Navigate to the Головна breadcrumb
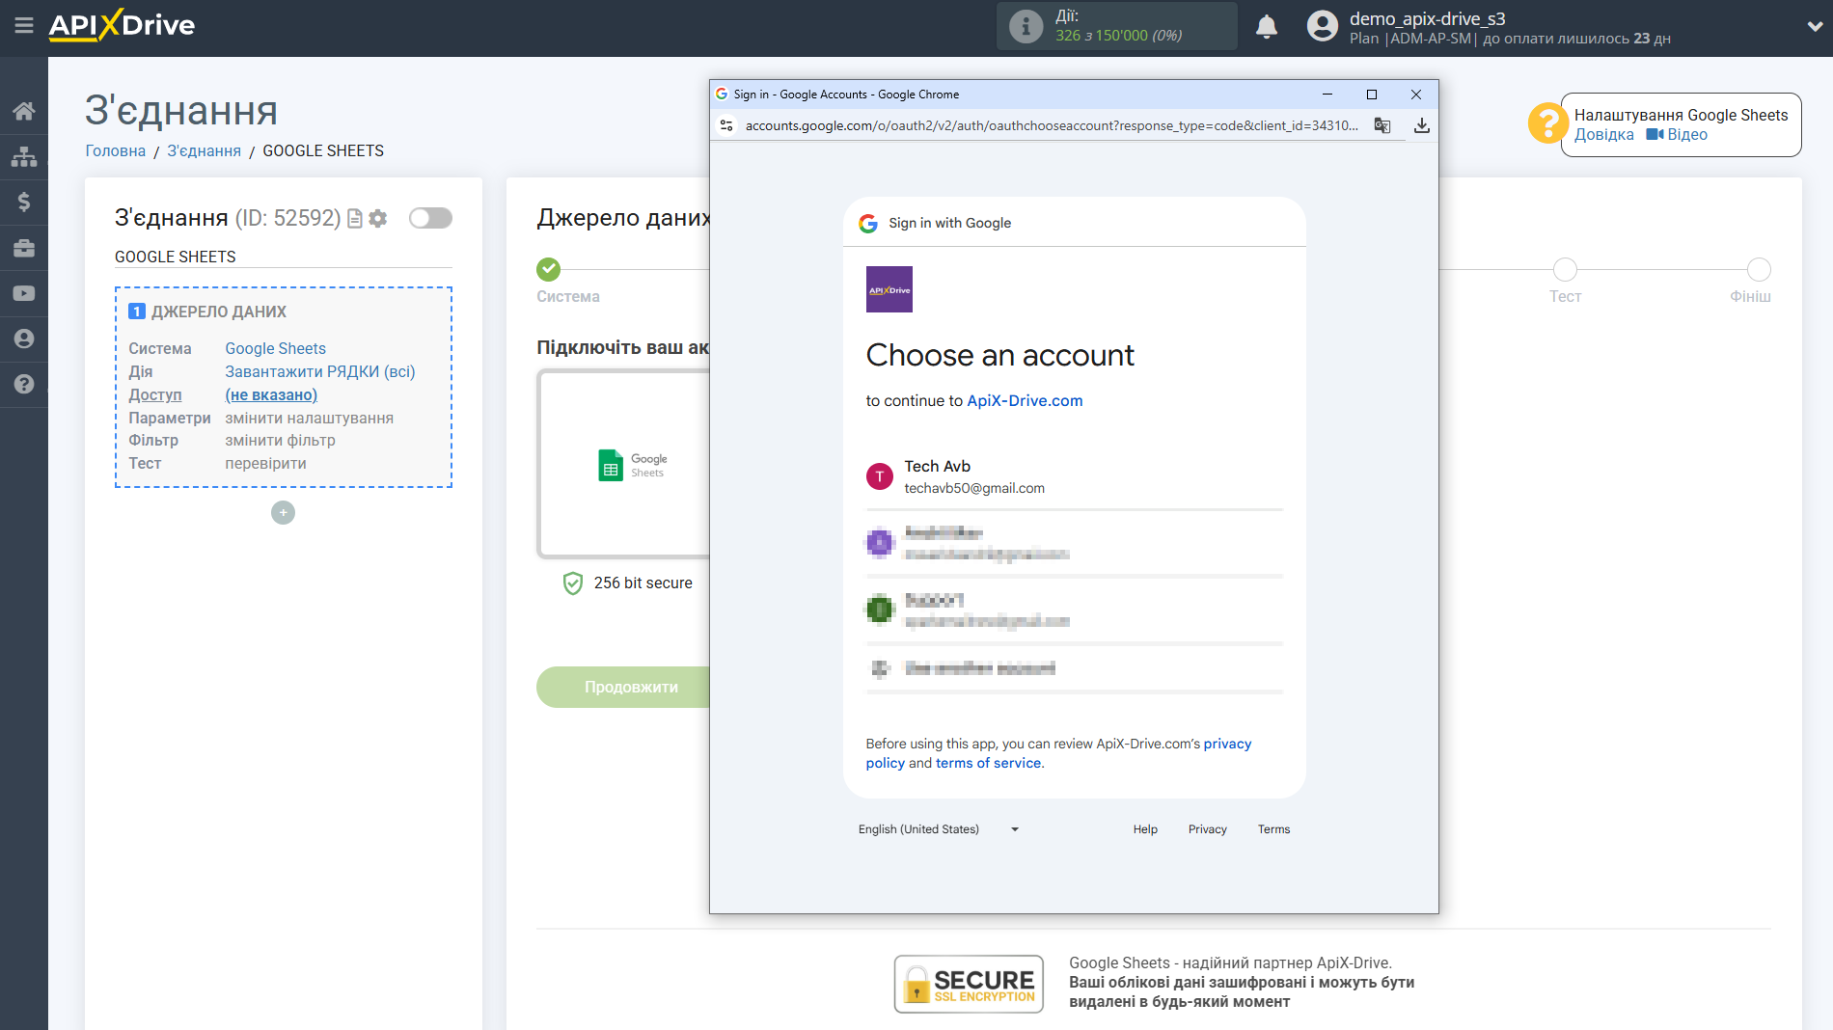Screen dimensions: 1833x1030 pyautogui.click(x=115, y=150)
